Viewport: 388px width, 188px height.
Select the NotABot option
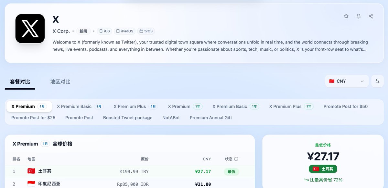point(171,118)
